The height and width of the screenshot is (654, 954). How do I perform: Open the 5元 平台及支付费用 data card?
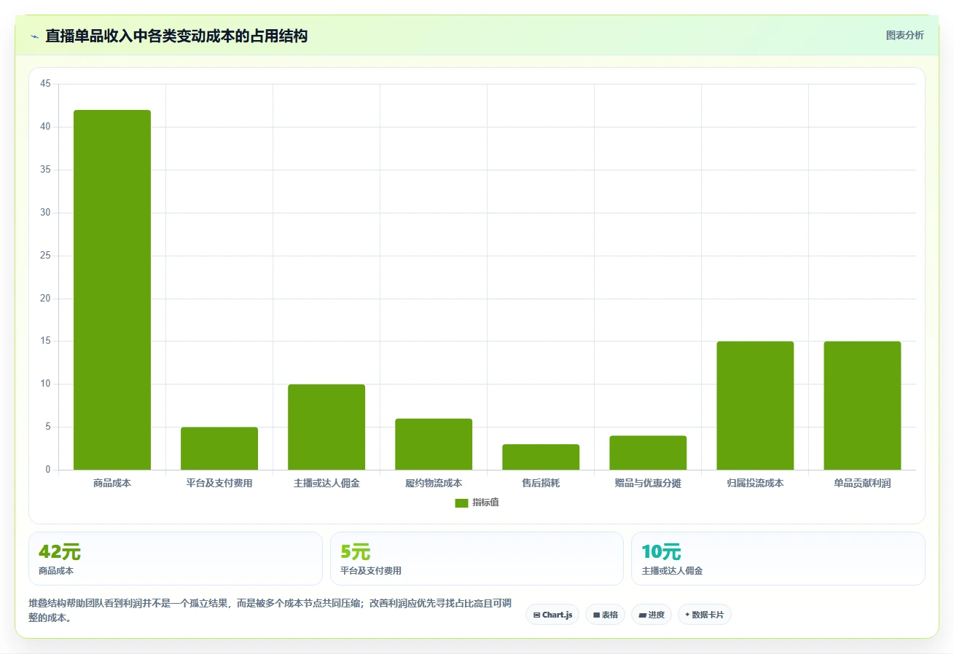tap(477, 559)
